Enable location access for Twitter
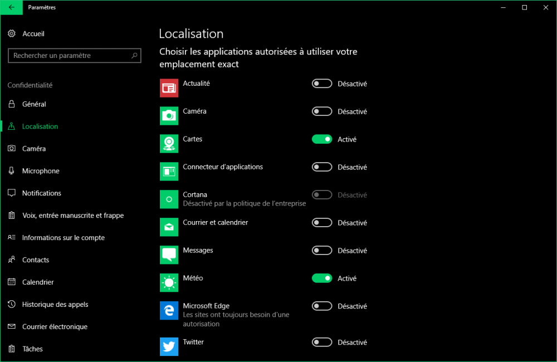557x362 pixels. pos(322,343)
